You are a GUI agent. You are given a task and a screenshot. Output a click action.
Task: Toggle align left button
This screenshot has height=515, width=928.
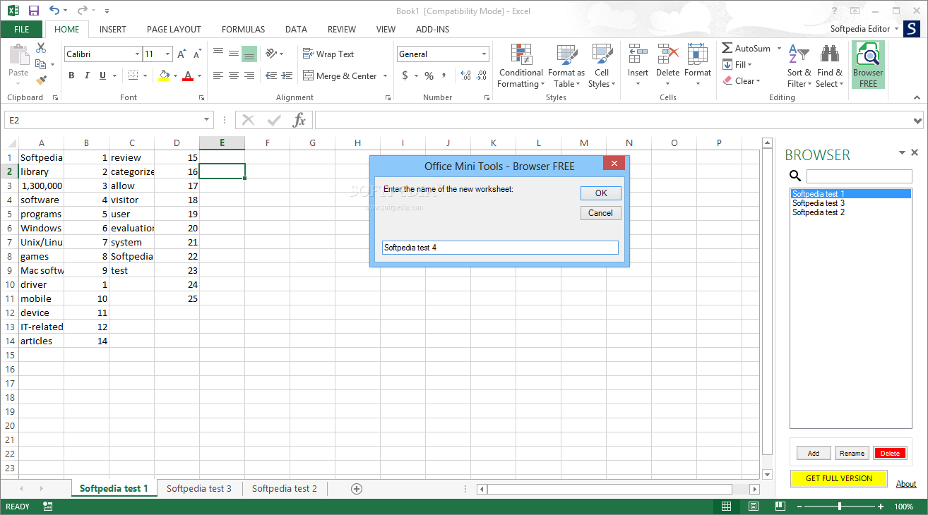(x=218, y=75)
